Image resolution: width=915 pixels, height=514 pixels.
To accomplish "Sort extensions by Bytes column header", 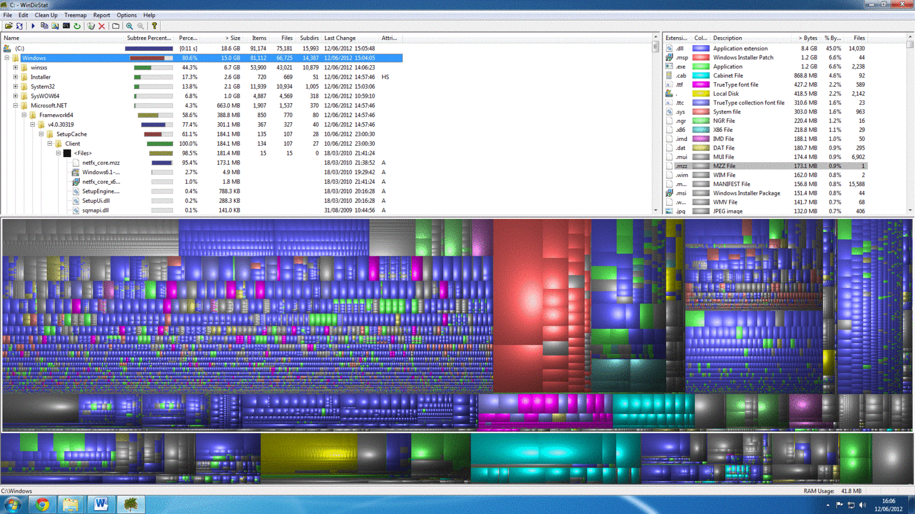I will click(x=805, y=38).
